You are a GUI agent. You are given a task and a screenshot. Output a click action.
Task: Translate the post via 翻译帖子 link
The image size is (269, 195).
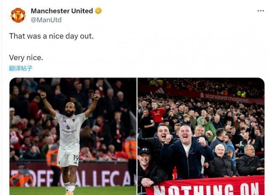tap(21, 69)
